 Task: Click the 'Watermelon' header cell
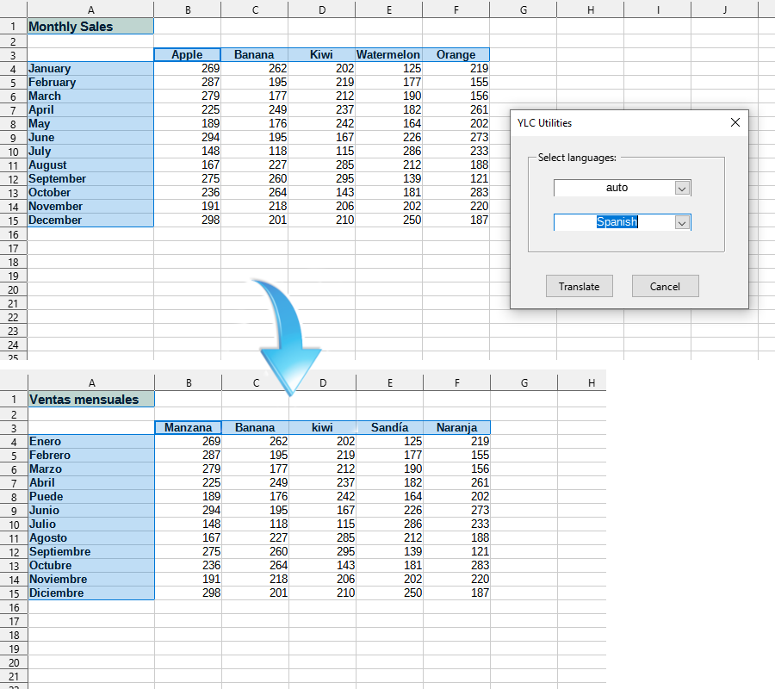(x=388, y=55)
